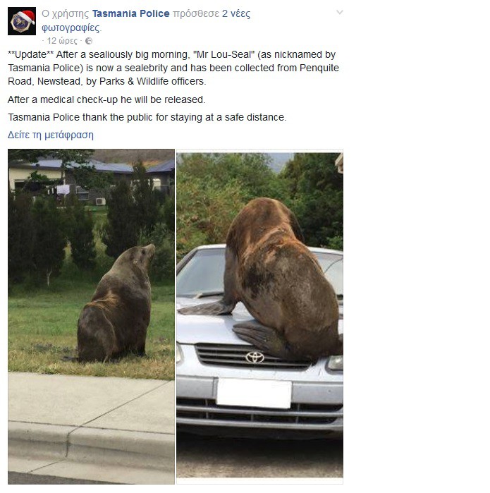Open the Tasmania Police profile avatar
490x493 pixels.
pos(22,21)
